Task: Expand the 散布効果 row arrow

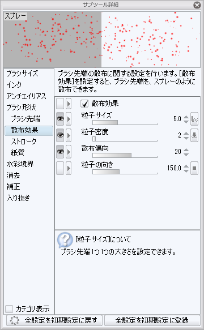Action: pos(69,104)
